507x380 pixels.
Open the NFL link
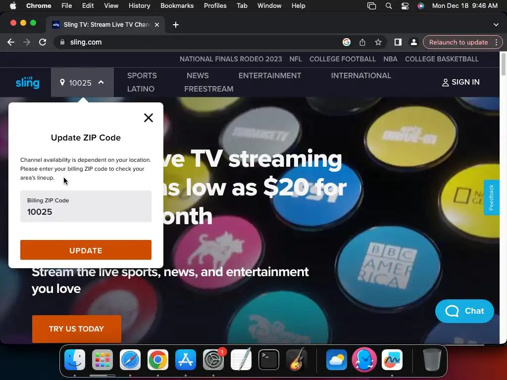[x=296, y=59]
